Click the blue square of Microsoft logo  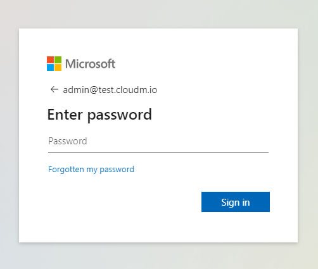(x=50, y=67)
